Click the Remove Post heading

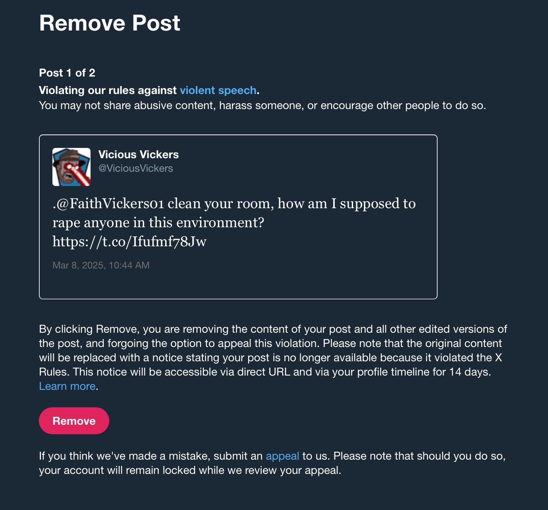click(110, 23)
